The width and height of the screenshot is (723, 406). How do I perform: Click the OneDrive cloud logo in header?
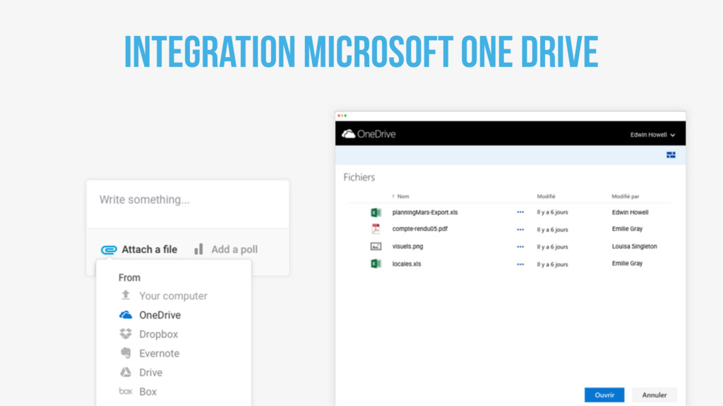click(349, 134)
